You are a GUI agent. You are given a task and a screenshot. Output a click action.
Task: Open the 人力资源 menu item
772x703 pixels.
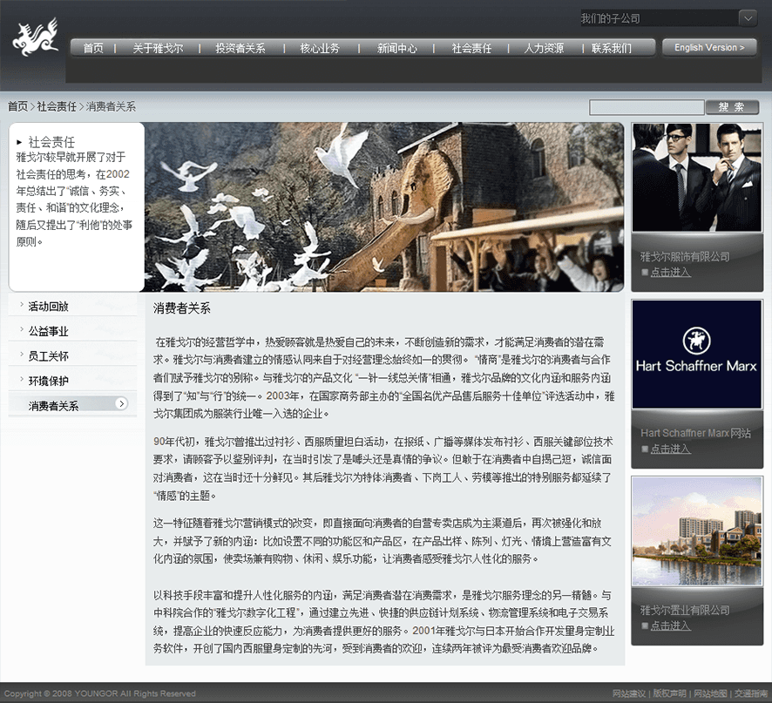(x=544, y=49)
